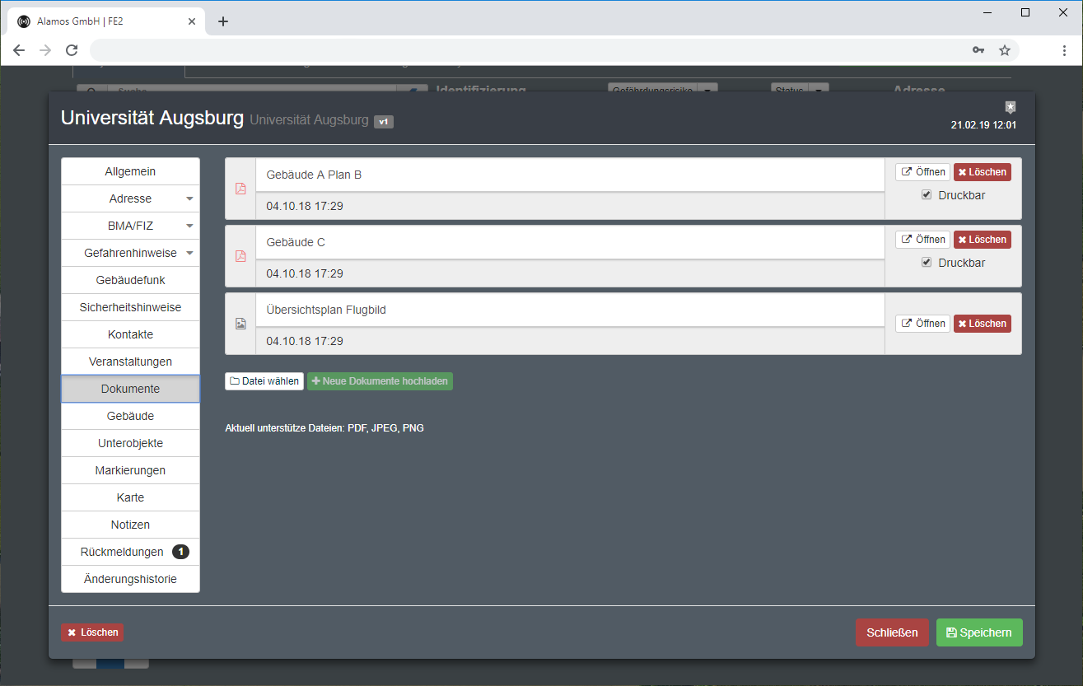Open the Änderungshistorie section
Screen dimensions: 1083x686
(130, 579)
